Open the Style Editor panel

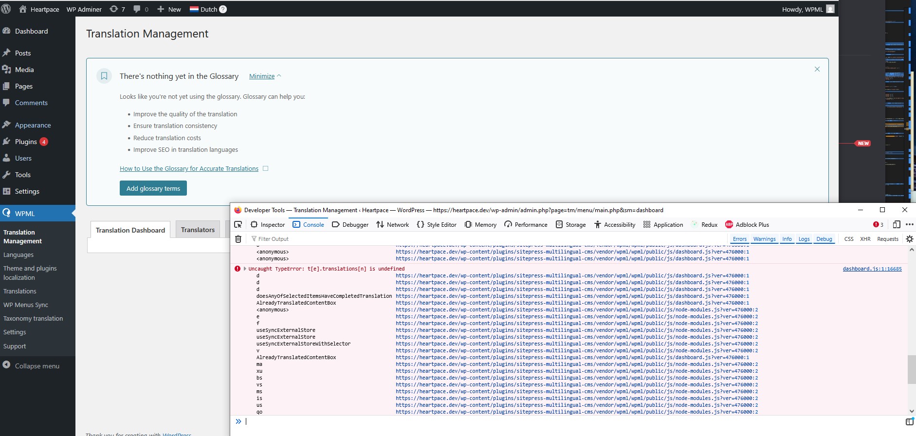point(437,224)
